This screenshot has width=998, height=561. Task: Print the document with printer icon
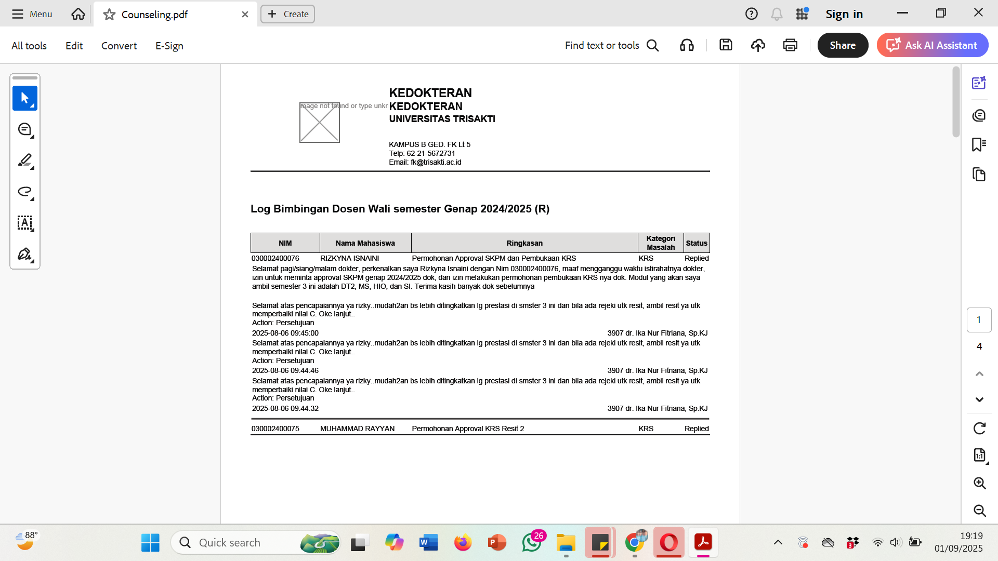pos(790,45)
